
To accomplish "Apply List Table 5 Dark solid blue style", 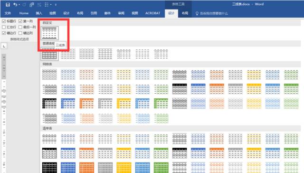I will coord(68,168).
